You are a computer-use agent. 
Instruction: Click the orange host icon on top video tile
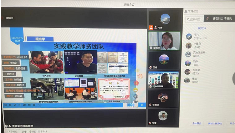coord(151,27)
